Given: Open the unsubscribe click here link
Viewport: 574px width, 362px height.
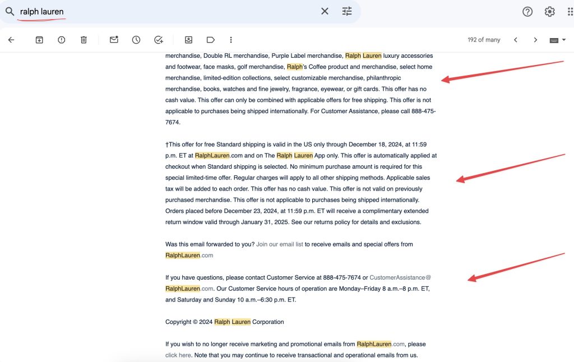Looking at the screenshot, I should [178, 355].
